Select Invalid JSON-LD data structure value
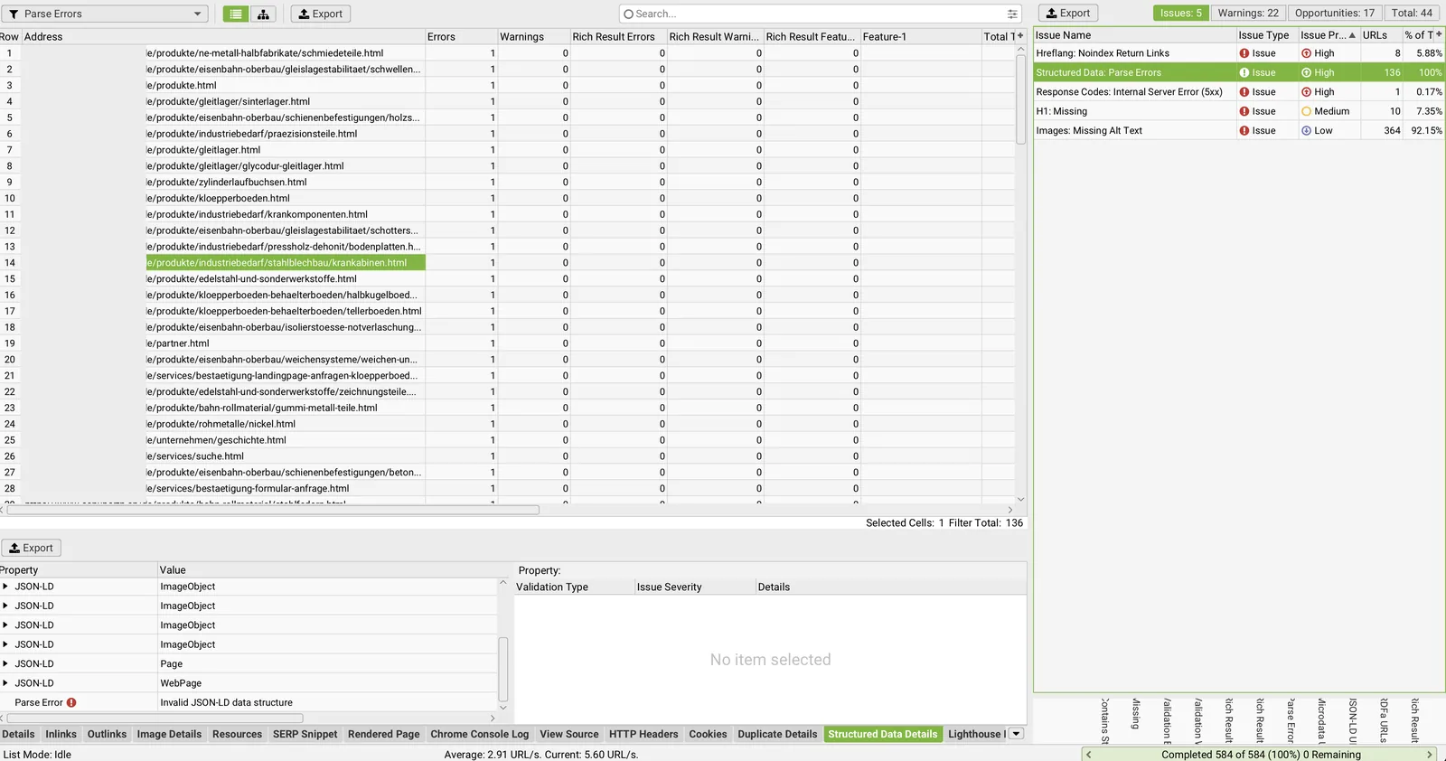 (x=227, y=702)
